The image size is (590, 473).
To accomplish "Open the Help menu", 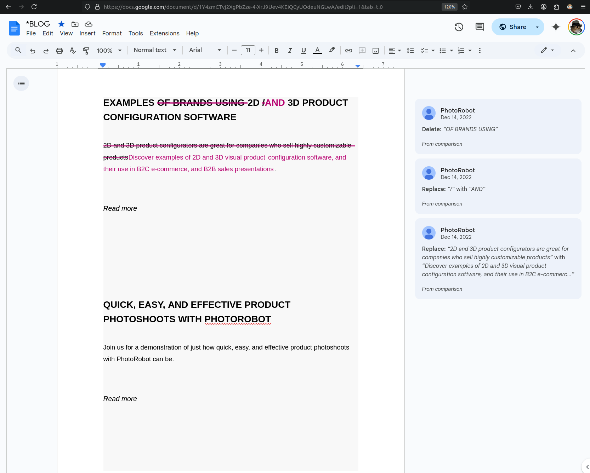I will [x=192, y=33].
